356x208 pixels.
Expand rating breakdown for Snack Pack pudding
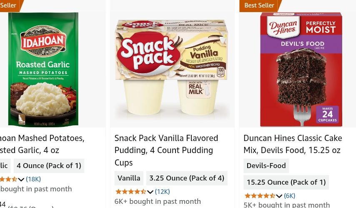[150, 192]
